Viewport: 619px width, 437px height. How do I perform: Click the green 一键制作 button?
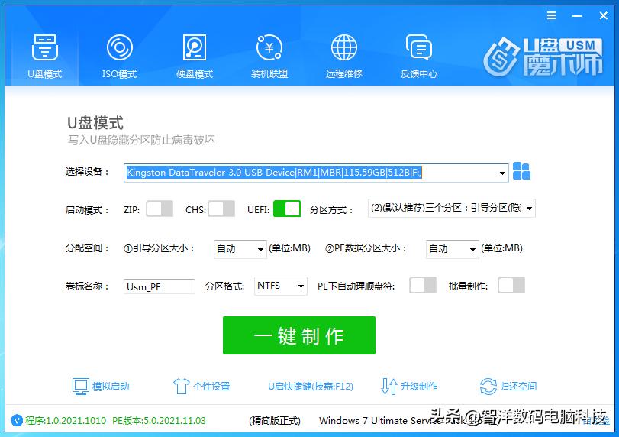coord(299,335)
